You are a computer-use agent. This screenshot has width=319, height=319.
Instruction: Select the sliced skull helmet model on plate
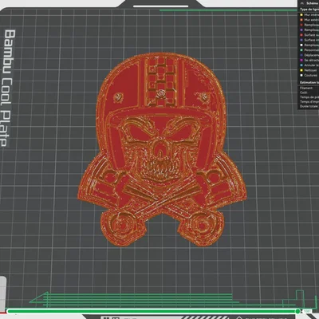pos(162,149)
